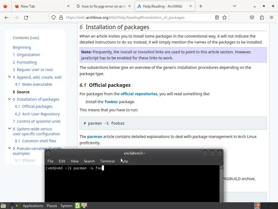This screenshot has width=278, height=209.
Task: Click the green logout exit icon in panel
Action: (77, 206)
